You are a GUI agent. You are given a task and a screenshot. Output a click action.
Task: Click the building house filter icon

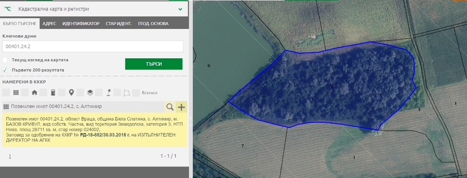pyautogui.click(x=34, y=92)
